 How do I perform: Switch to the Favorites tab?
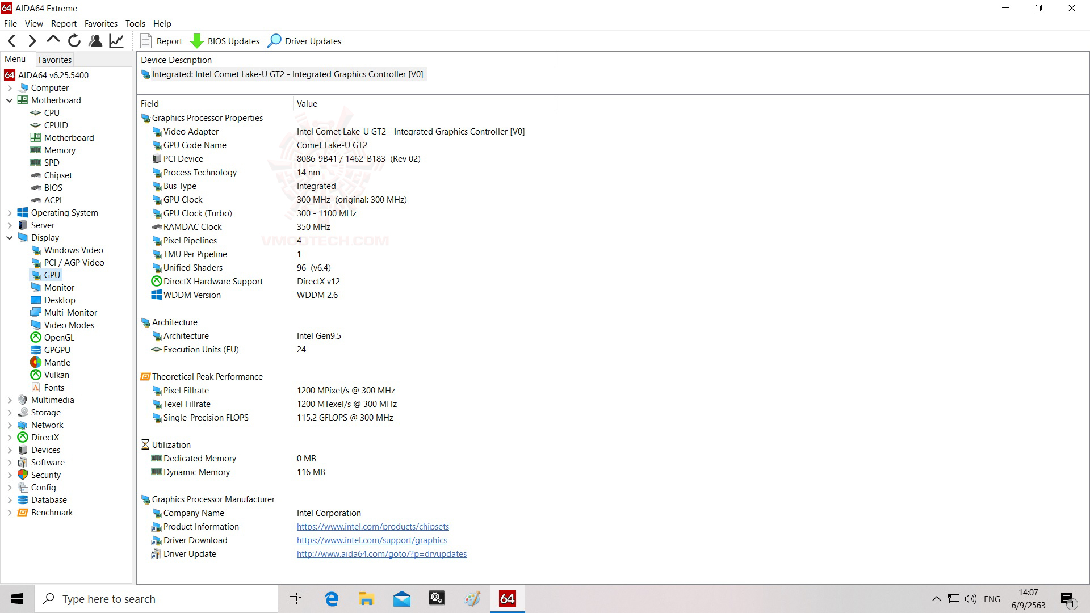pyautogui.click(x=55, y=60)
